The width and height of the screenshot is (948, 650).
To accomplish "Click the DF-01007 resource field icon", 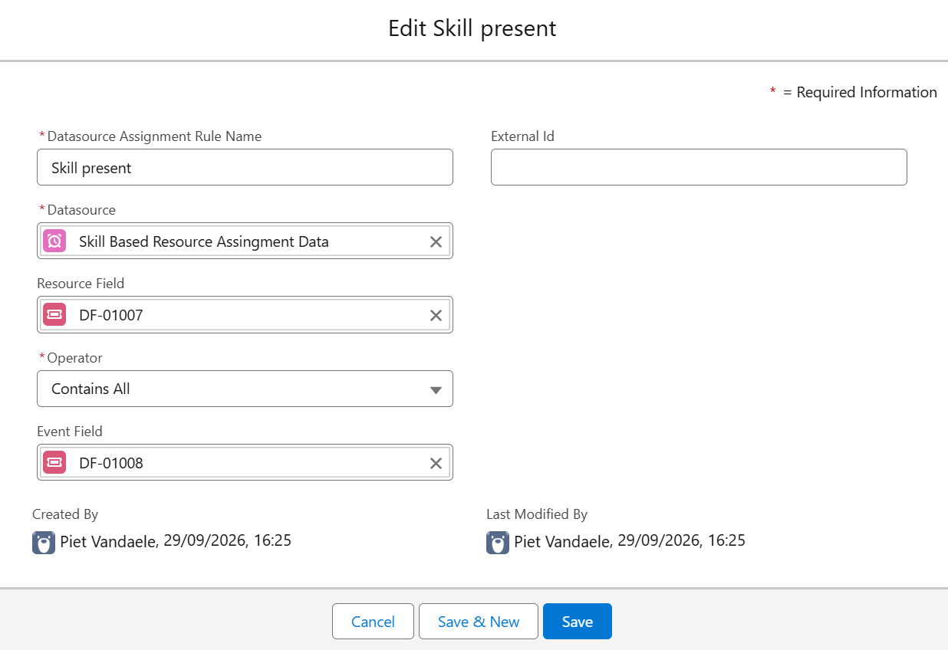I will [x=54, y=315].
